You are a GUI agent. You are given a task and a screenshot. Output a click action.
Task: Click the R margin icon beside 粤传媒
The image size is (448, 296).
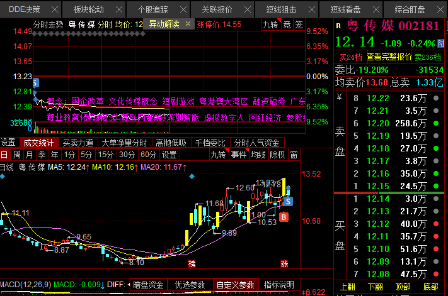coord(338,26)
